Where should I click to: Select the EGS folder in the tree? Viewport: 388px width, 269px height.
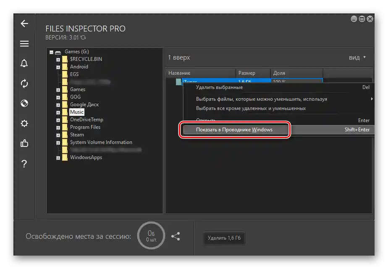(x=74, y=74)
